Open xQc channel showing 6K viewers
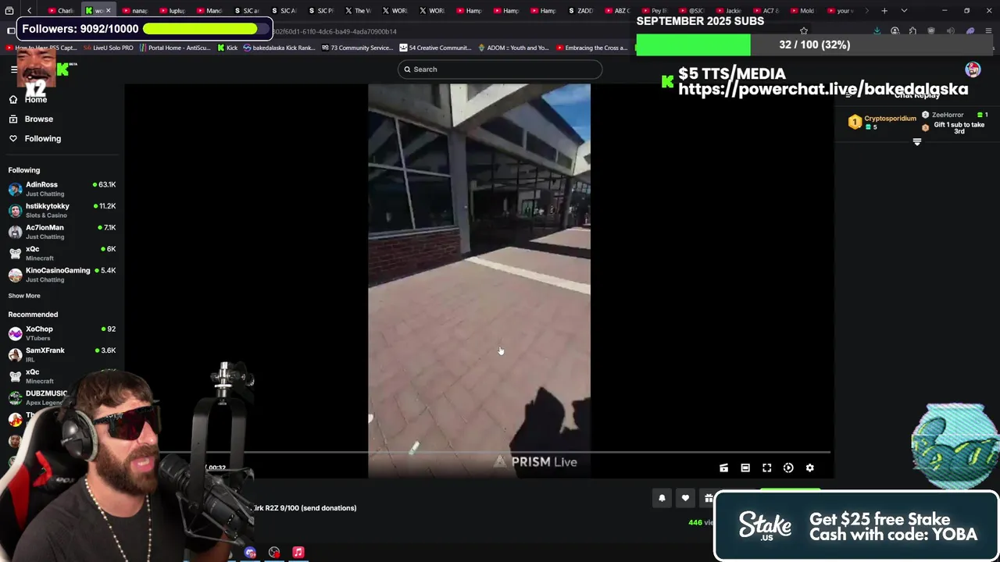This screenshot has height=562, width=1000. click(62, 253)
